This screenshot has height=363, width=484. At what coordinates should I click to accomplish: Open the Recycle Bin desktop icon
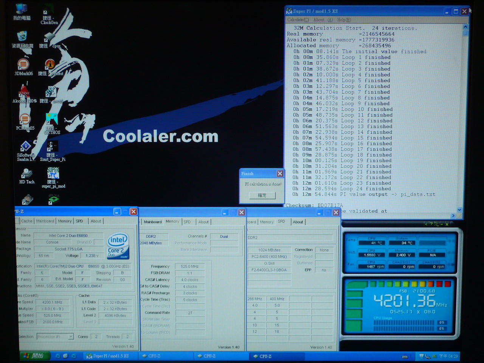(22, 39)
